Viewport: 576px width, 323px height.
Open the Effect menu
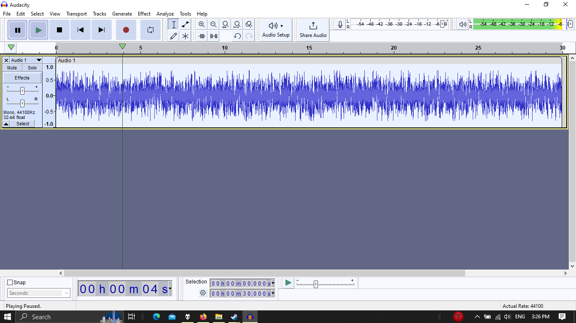(x=144, y=14)
